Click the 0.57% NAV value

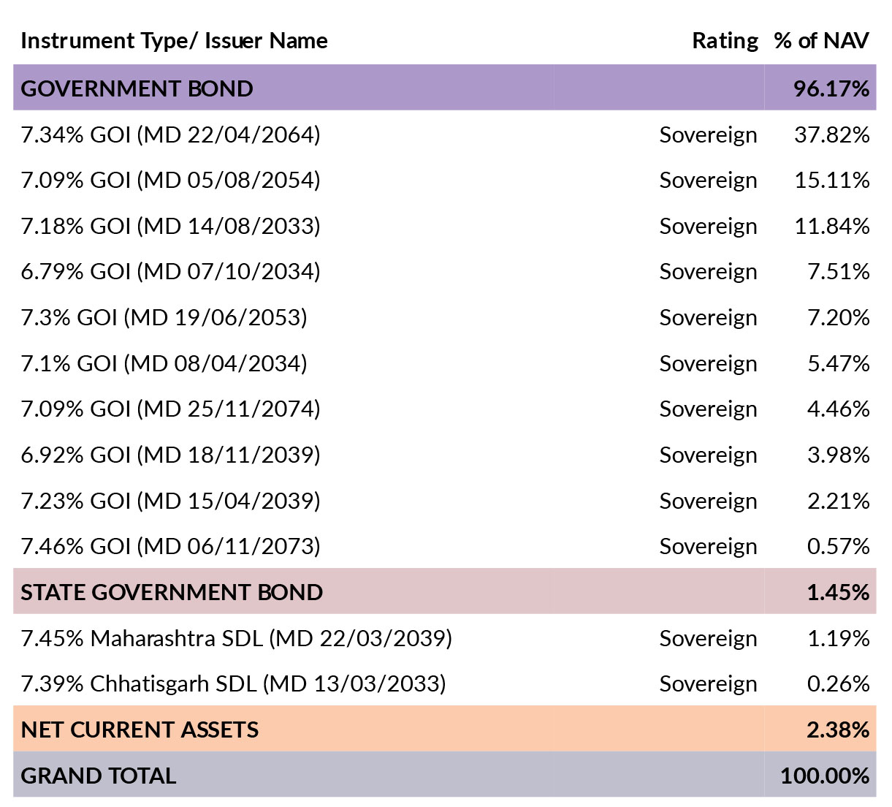point(839,546)
